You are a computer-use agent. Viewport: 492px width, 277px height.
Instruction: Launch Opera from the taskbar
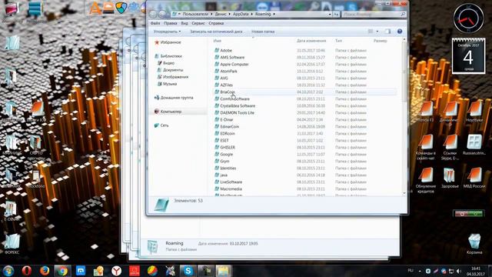tap(27, 271)
